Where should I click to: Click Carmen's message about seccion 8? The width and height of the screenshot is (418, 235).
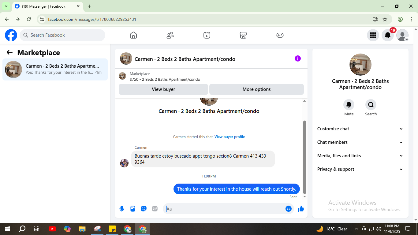[x=203, y=159]
